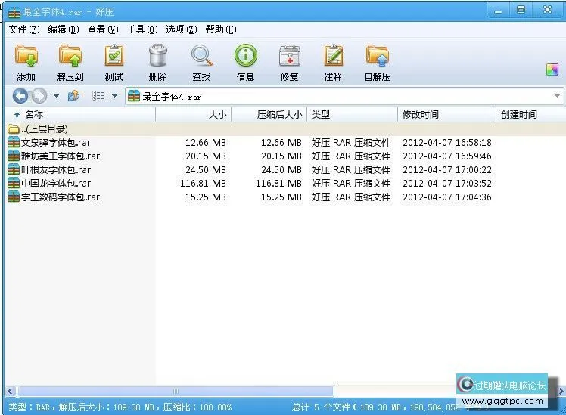Click the view mode list icon
The height and width of the screenshot is (415, 566).
(98, 96)
